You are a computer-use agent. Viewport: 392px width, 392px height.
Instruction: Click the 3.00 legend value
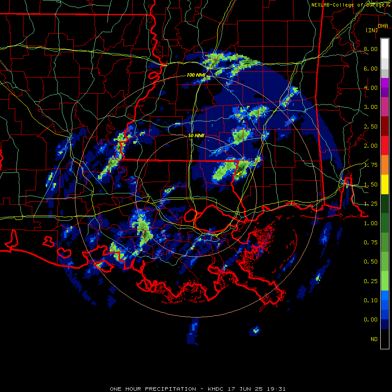click(x=371, y=107)
